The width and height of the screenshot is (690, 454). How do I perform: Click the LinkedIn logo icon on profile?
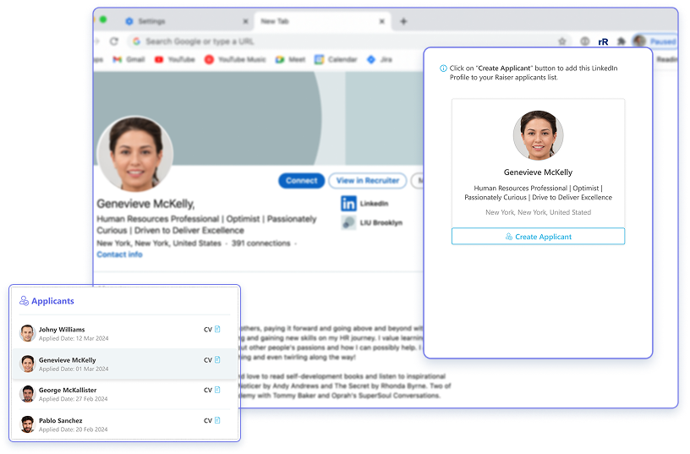coord(348,203)
